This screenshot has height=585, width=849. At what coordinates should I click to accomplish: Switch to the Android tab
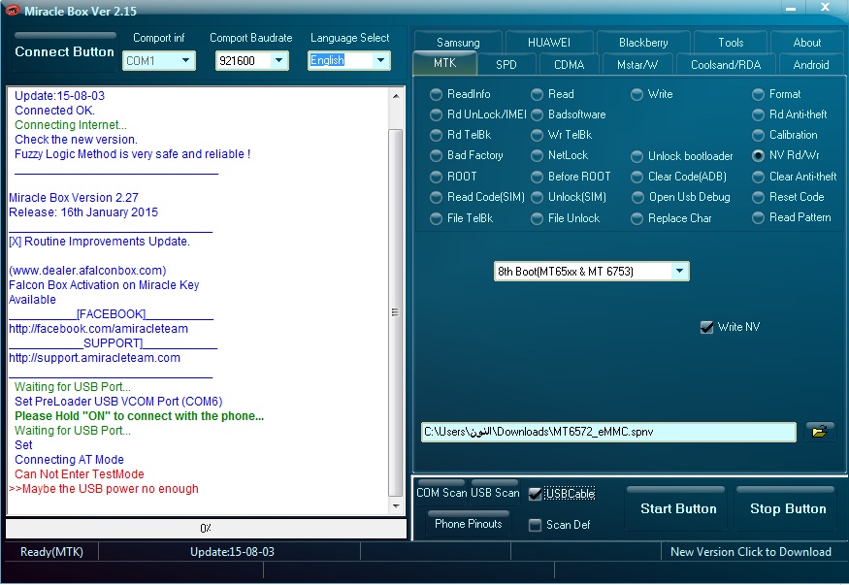click(810, 65)
